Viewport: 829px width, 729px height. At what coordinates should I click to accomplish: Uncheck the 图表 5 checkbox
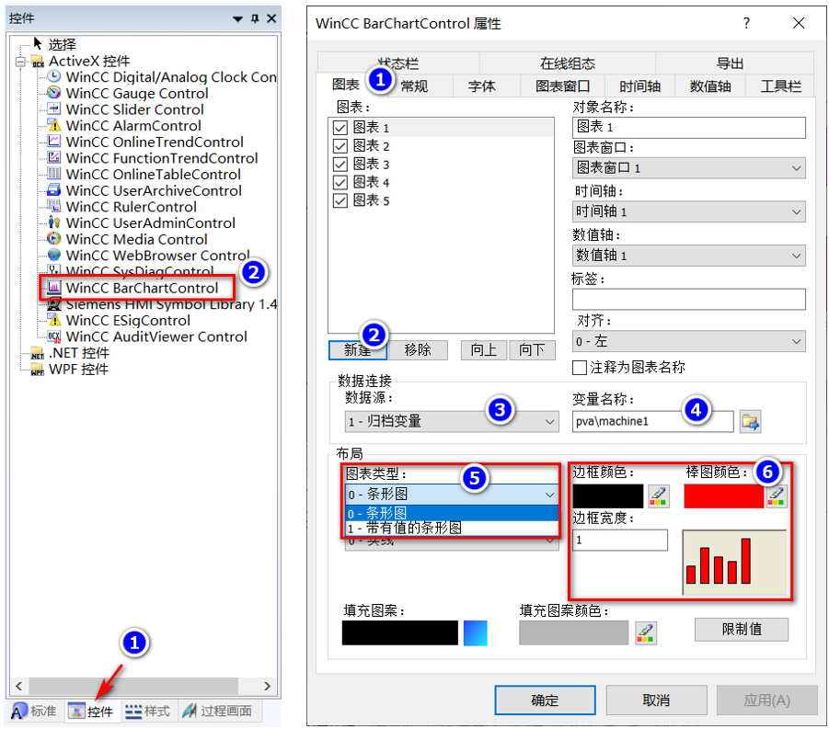pyautogui.click(x=340, y=200)
